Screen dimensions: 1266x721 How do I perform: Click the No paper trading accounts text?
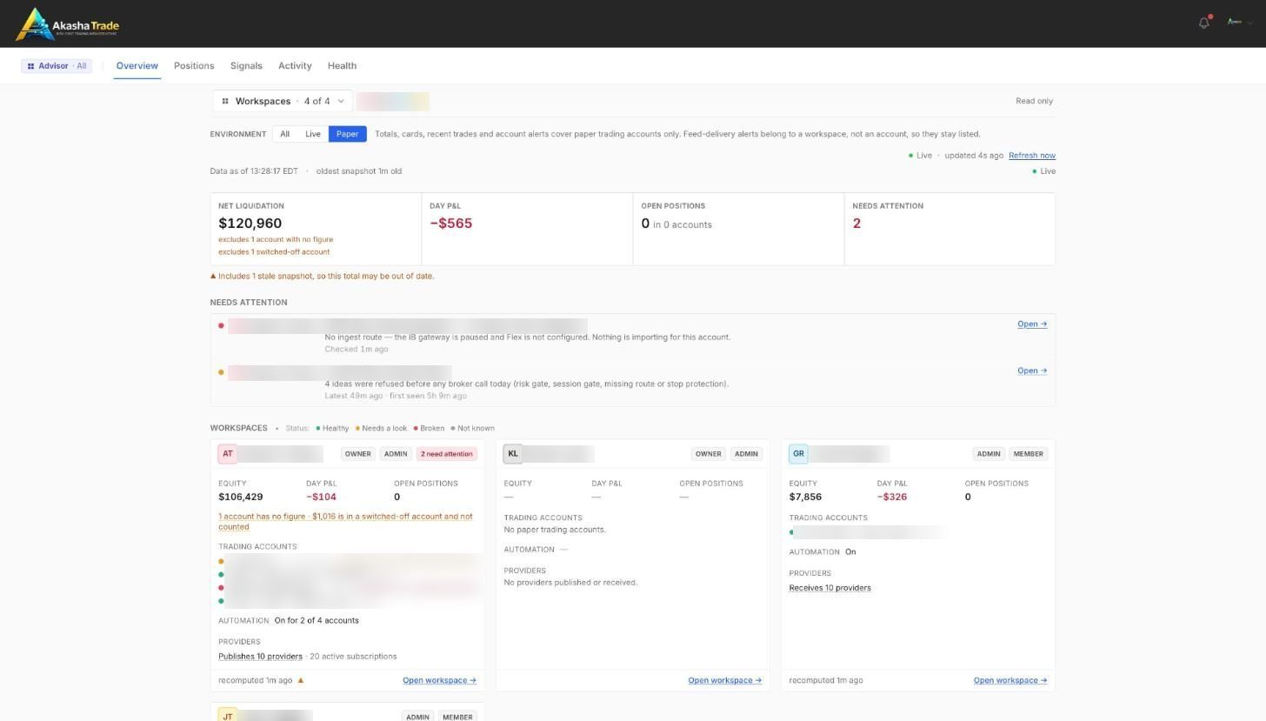pyautogui.click(x=555, y=530)
